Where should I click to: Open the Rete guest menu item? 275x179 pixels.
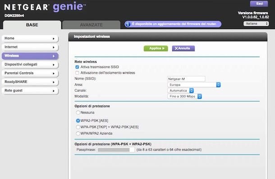pos(30,91)
